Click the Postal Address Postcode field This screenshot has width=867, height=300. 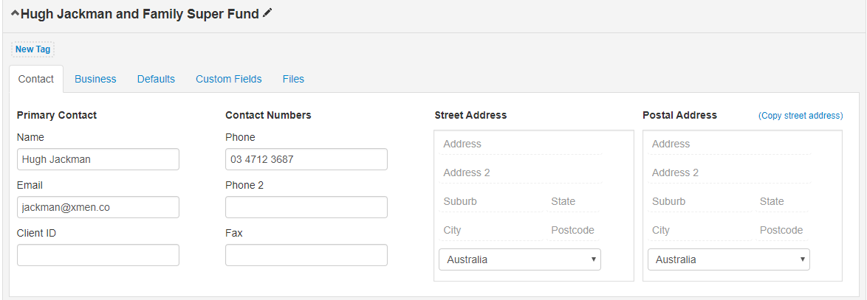click(782, 230)
